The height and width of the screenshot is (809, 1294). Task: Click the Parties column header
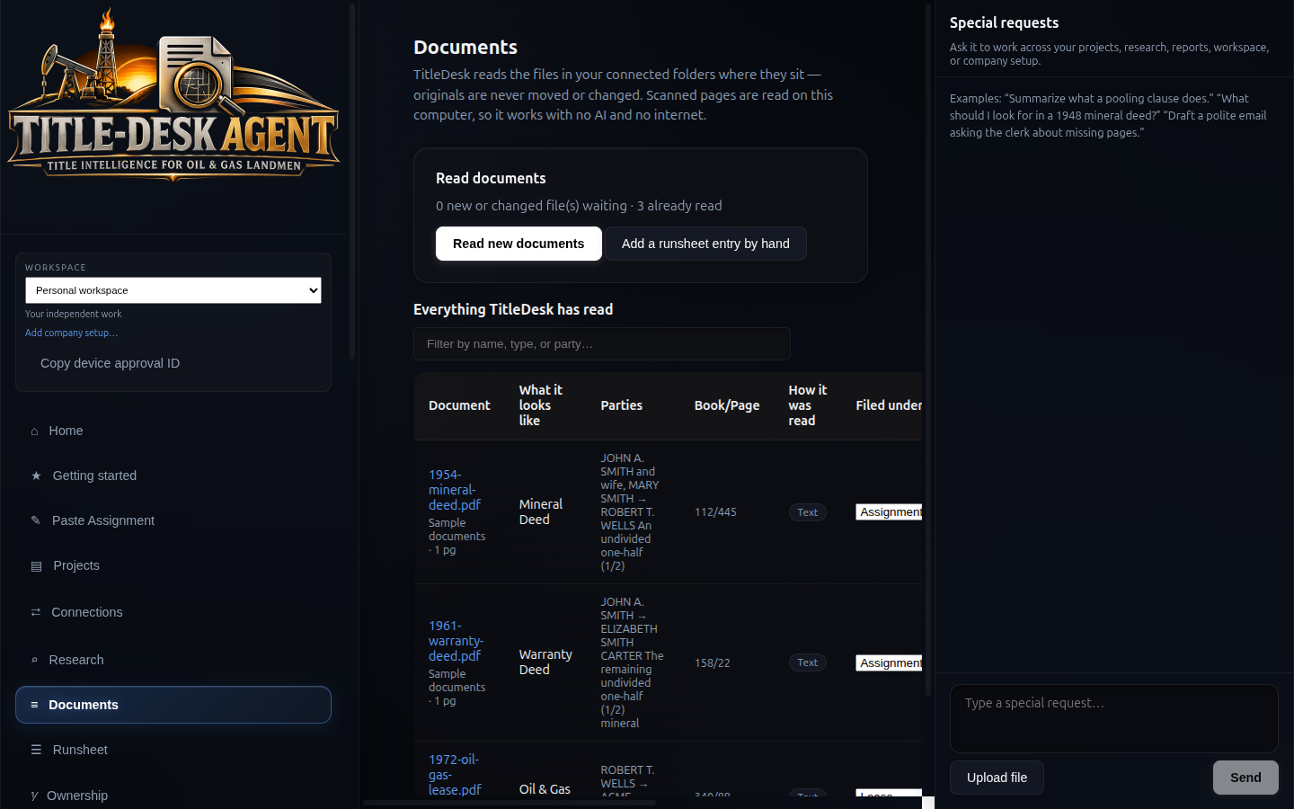click(x=621, y=405)
